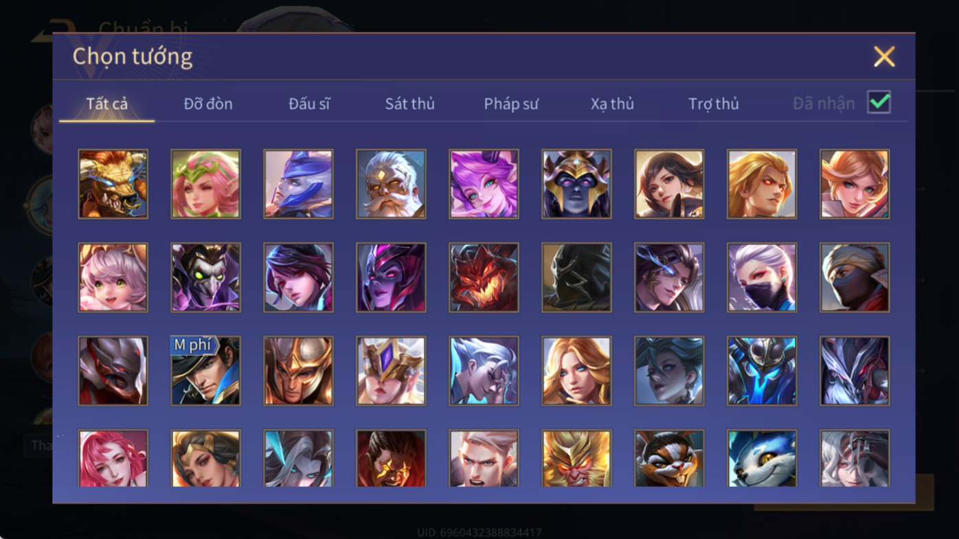Pick the white-bearded old man hero
Screen dimensions: 959x539
(x=391, y=184)
